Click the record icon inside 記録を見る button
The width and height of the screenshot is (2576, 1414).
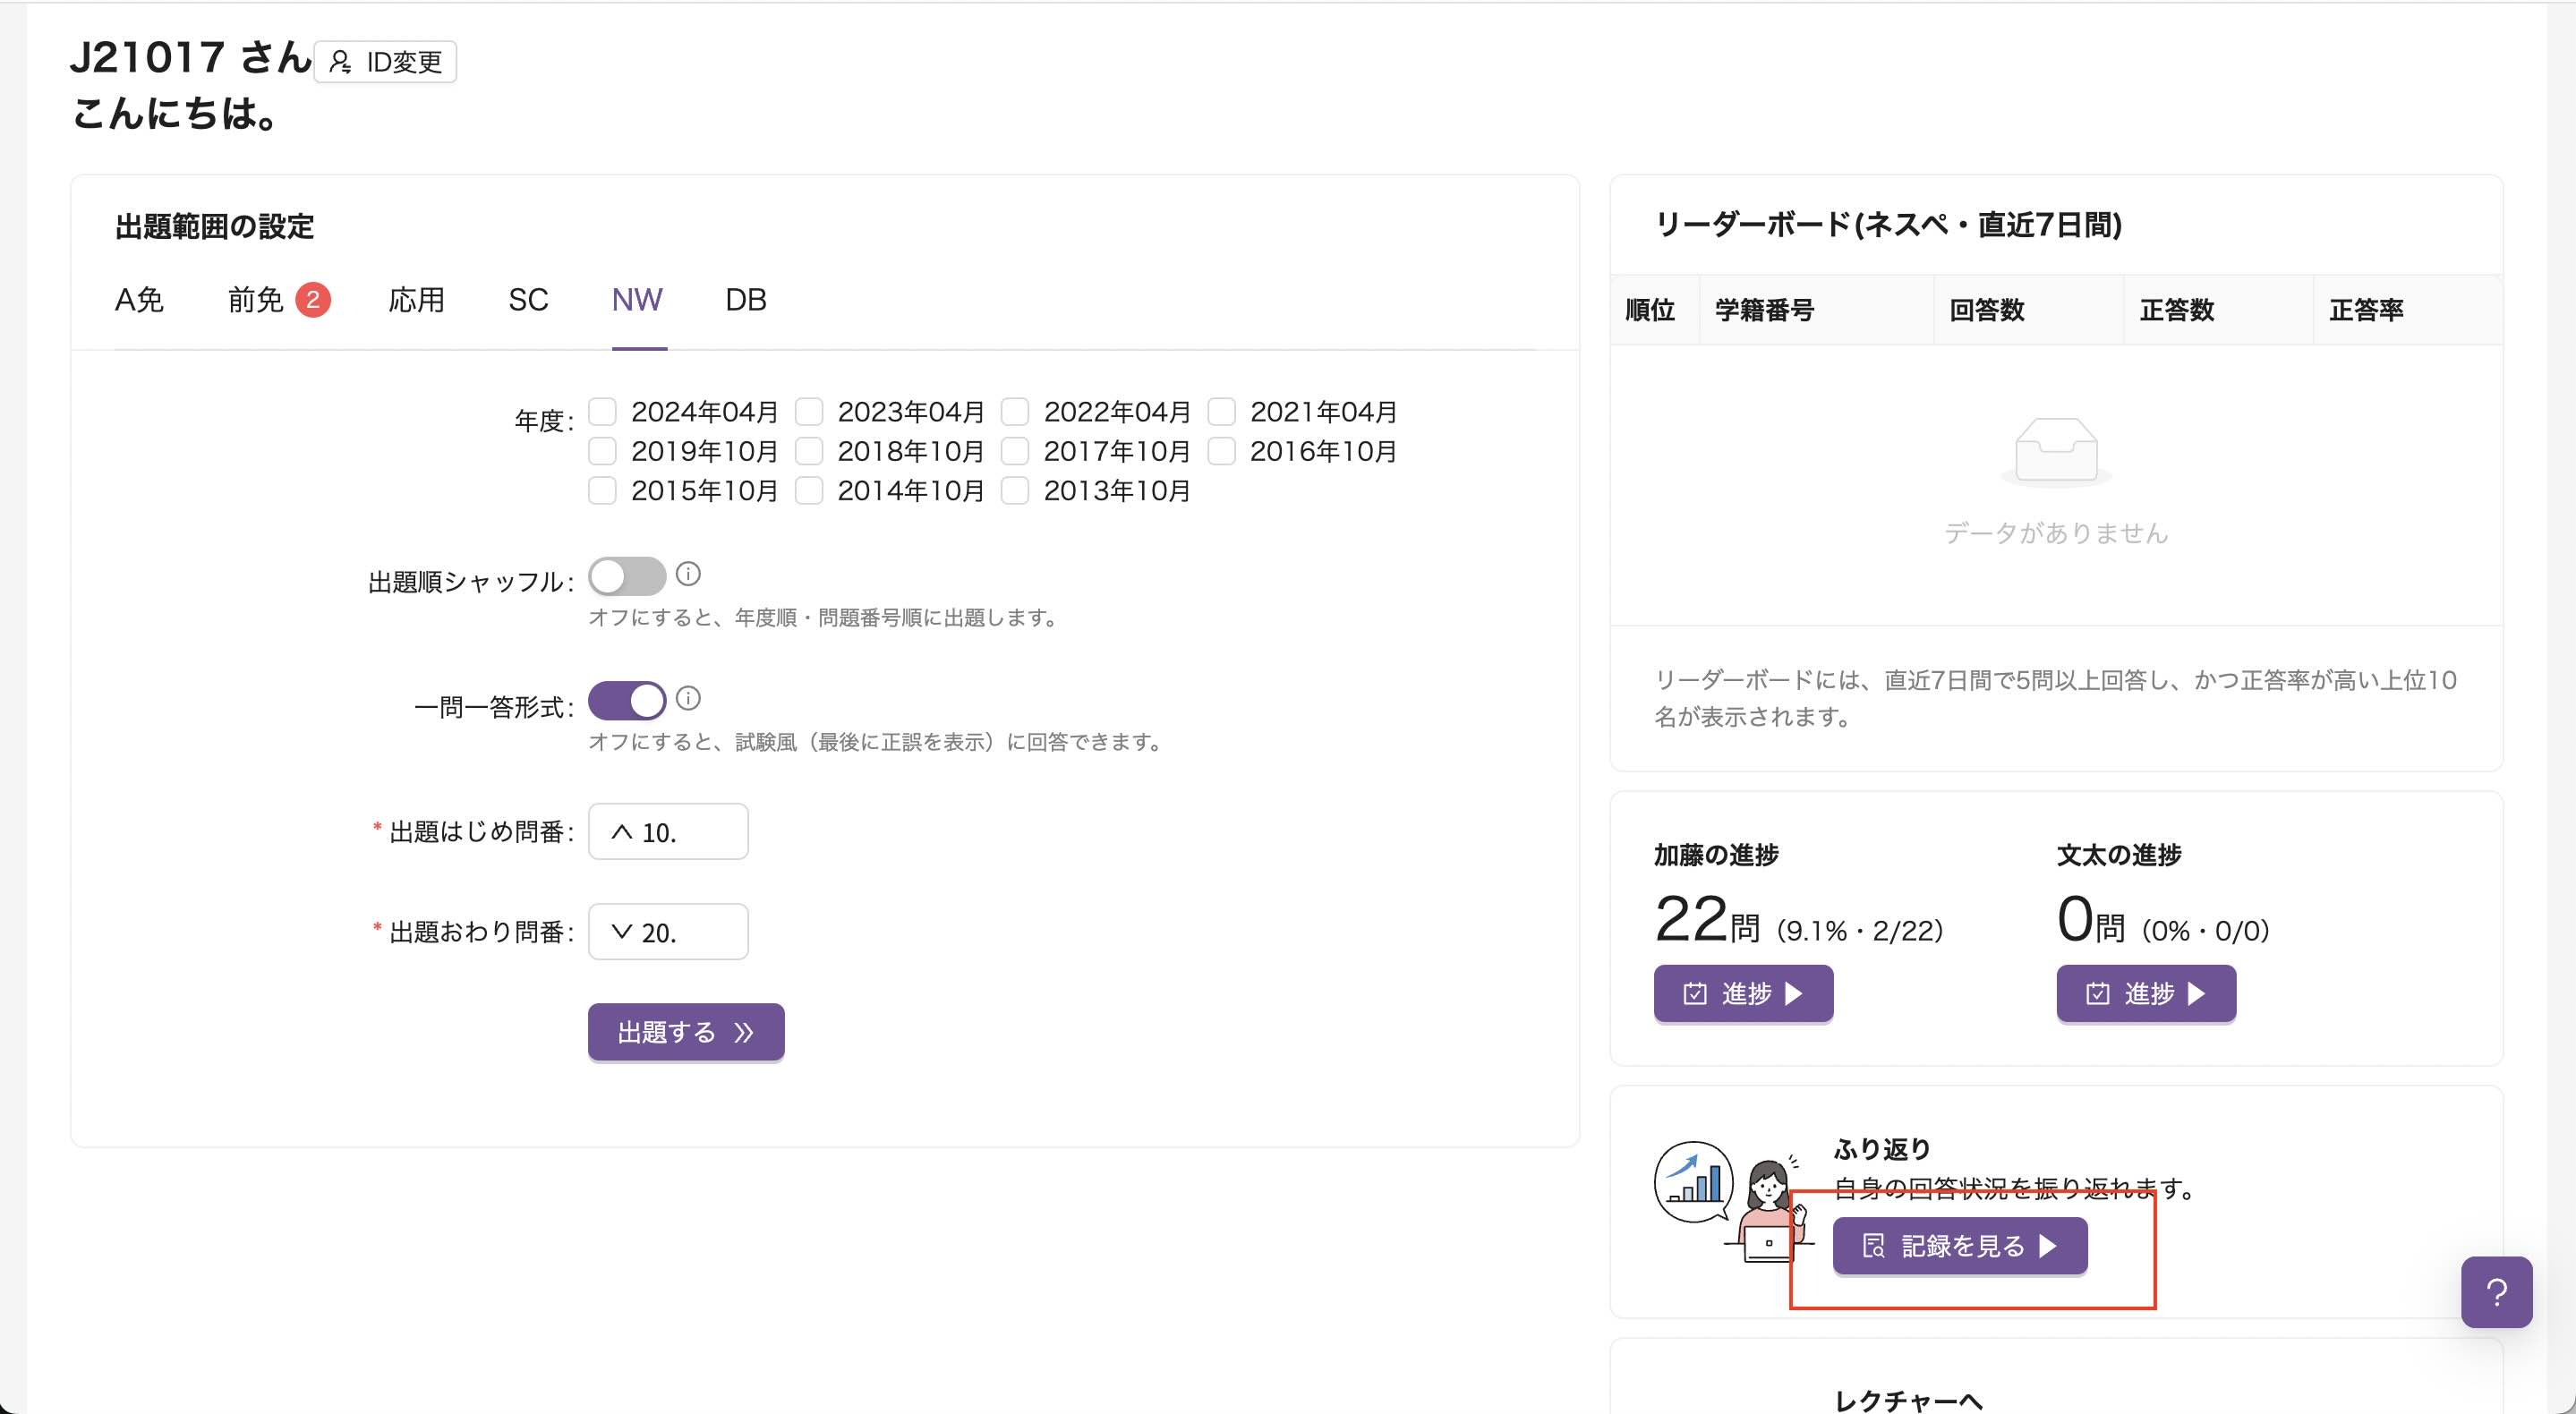[1875, 1246]
